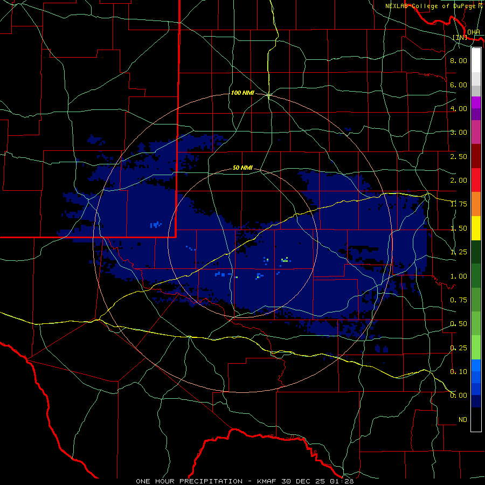Select the pink swatch beside 3.00
The width and height of the screenshot is (485, 485).
coord(476,133)
